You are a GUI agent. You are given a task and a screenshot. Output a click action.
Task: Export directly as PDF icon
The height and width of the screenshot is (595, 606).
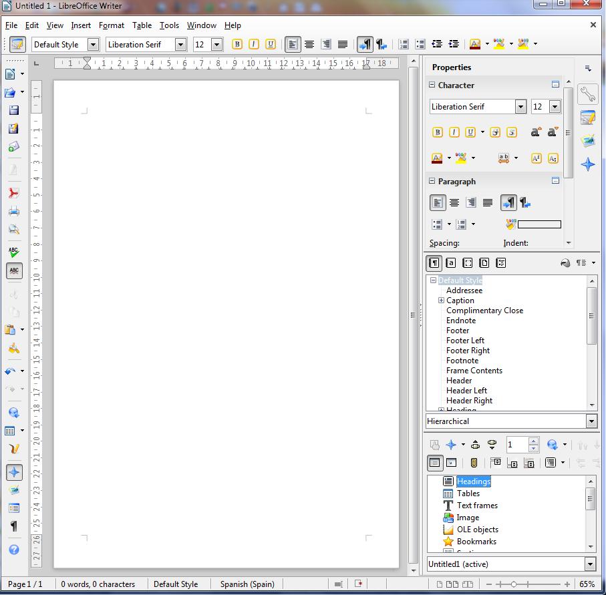[14, 193]
